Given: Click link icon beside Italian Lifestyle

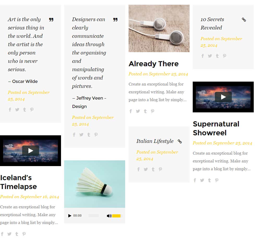Looking at the screenshot, I should pos(180,141).
